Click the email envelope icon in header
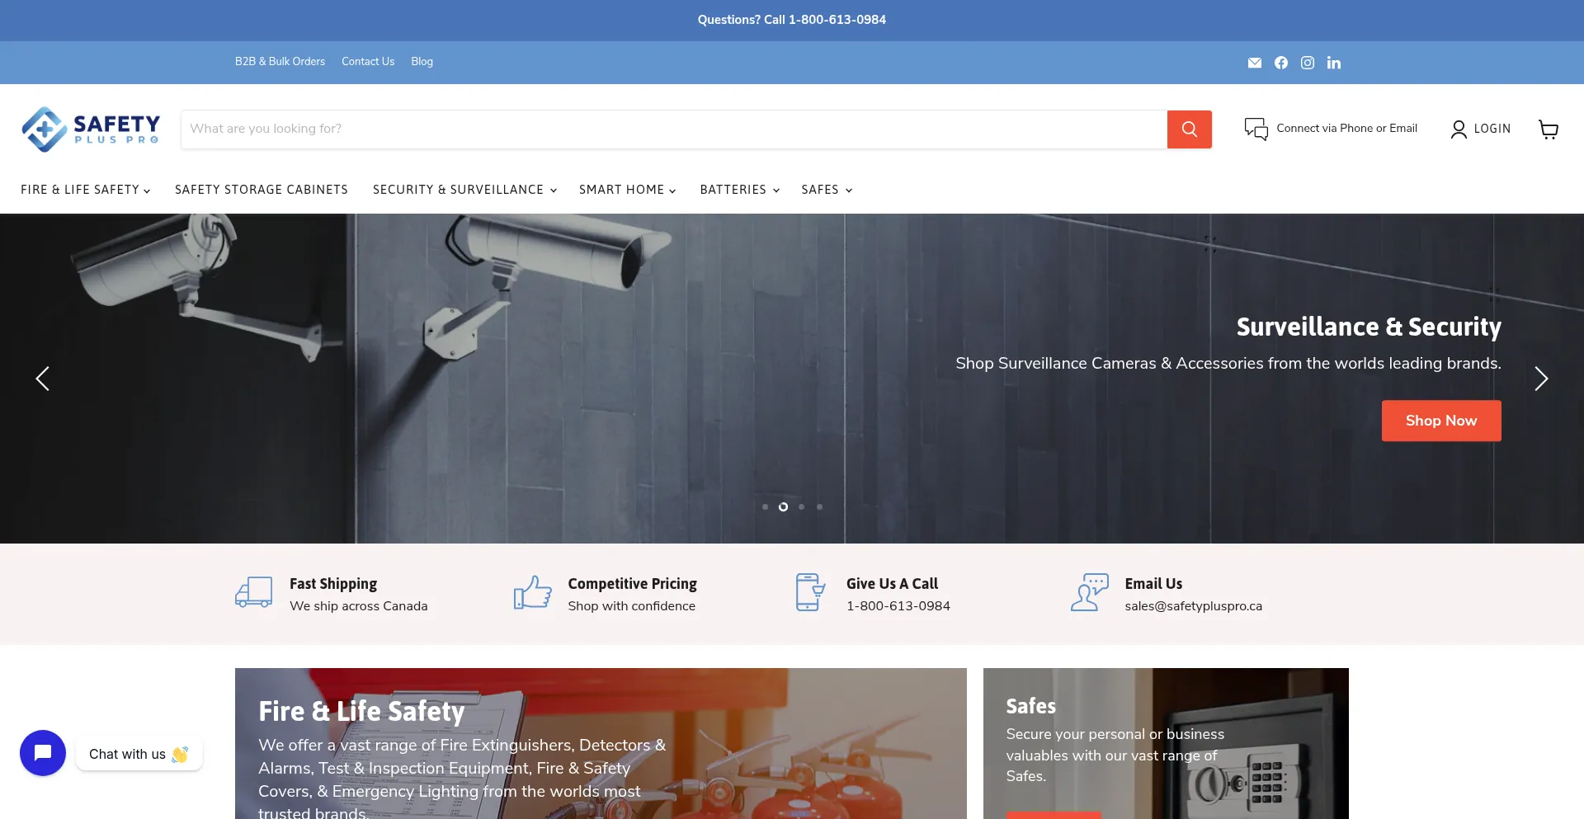This screenshot has height=819, width=1584. pyautogui.click(x=1254, y=63)
